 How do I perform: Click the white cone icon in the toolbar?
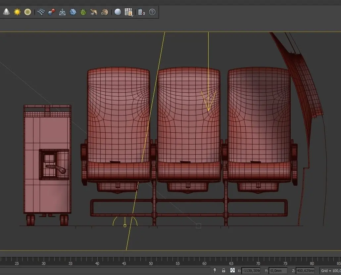tap(6, 12)
